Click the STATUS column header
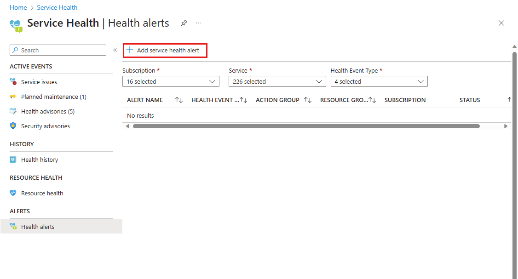Screen dimensions: 518x279 tap(470, 100)
